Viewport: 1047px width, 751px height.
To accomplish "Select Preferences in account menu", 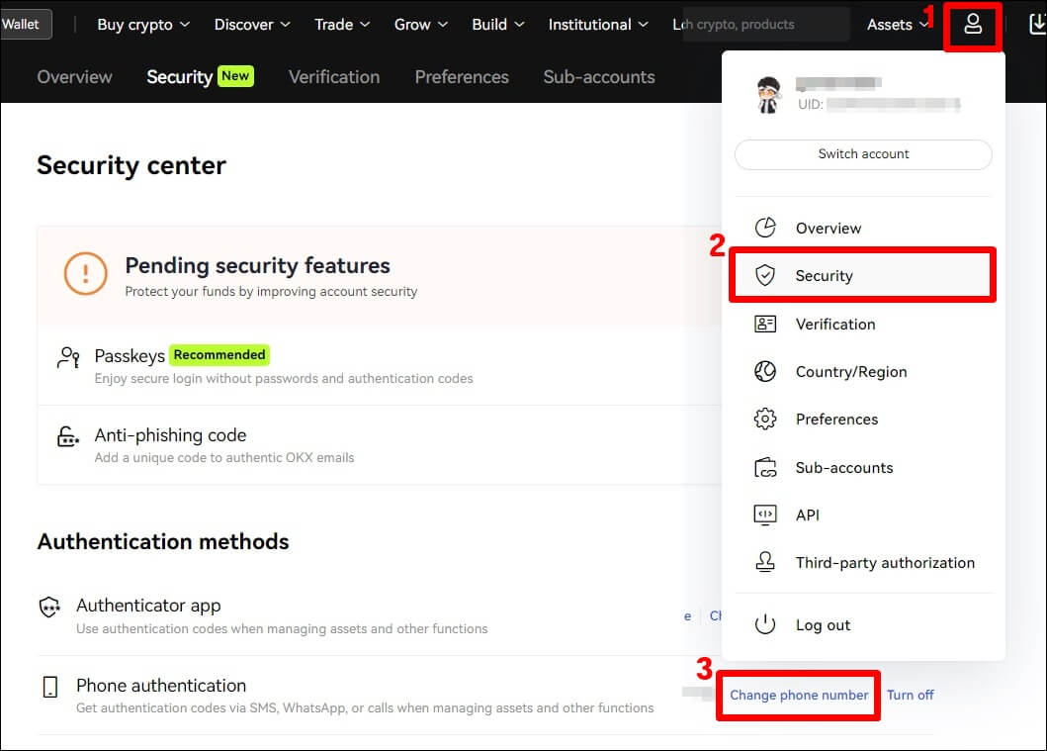I will (x=863, y=419).
